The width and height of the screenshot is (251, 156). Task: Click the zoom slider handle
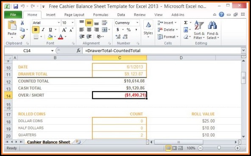[x=219, y=148]
